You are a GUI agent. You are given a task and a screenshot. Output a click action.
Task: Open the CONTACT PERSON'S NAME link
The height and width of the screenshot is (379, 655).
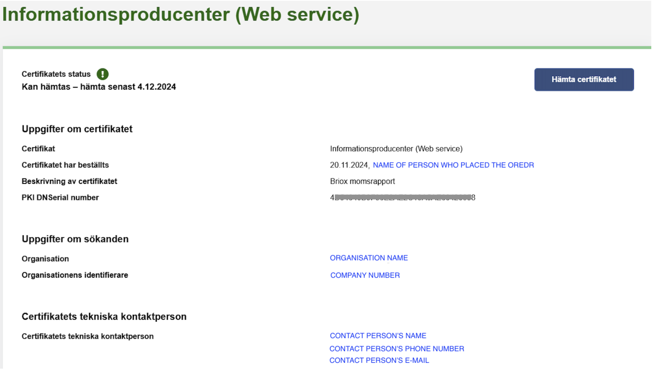(x=378, y=336)
